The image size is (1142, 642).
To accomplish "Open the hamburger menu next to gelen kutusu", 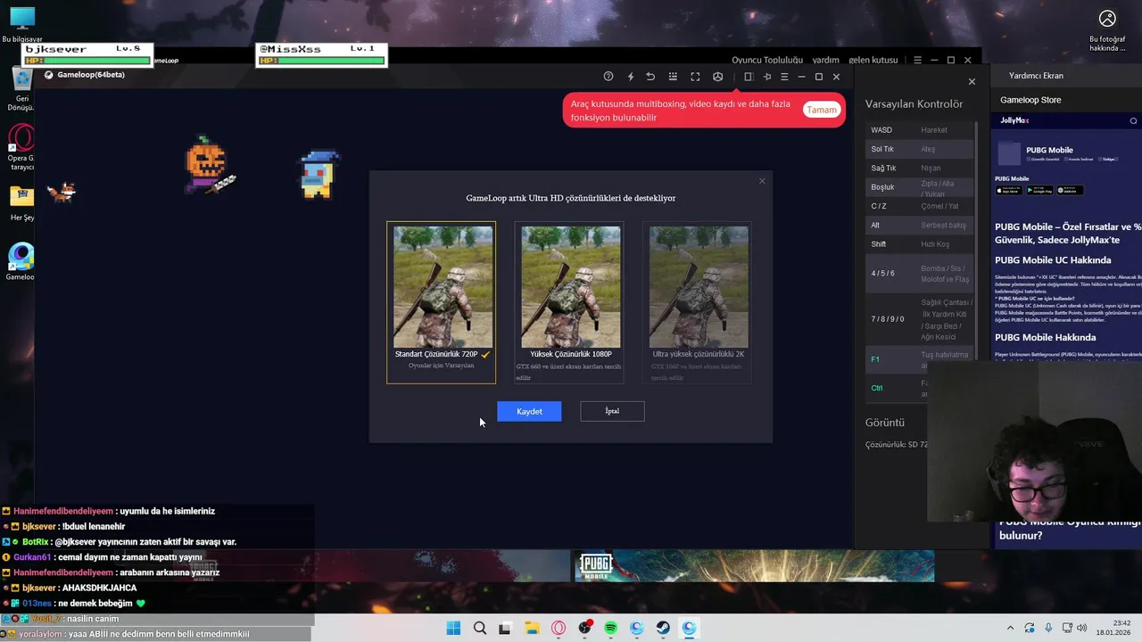I will [917, 60].
